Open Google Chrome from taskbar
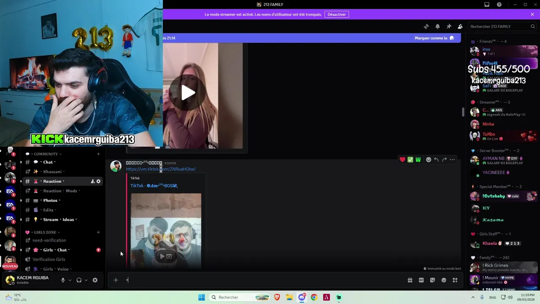540x304 pixels. [314, 297]
